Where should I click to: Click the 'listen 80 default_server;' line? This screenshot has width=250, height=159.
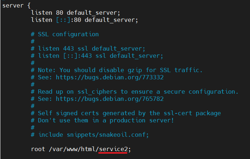point(75,13)
